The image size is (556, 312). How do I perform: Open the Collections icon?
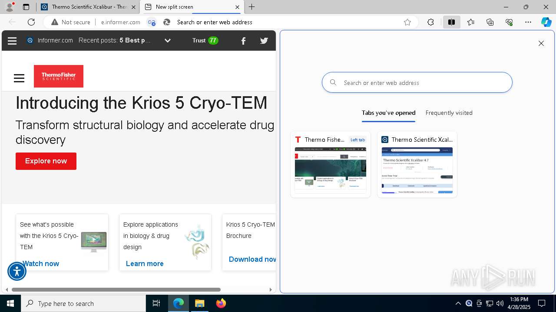click(x=490, y=22)
